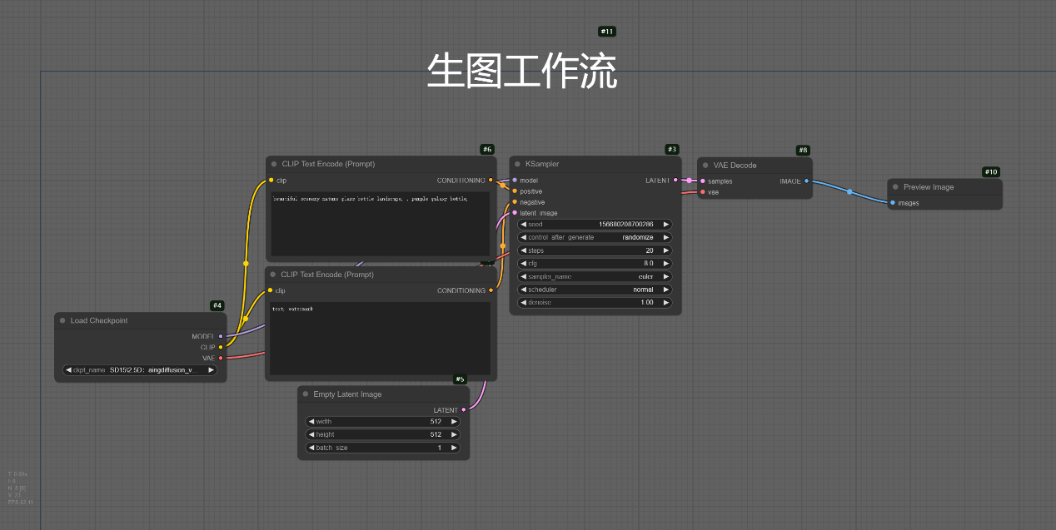Click the LATENT output port on Empty Latent Image
Image resolution: width=1056 pixels, height=530 pixels.
click(x=463, y=410)
